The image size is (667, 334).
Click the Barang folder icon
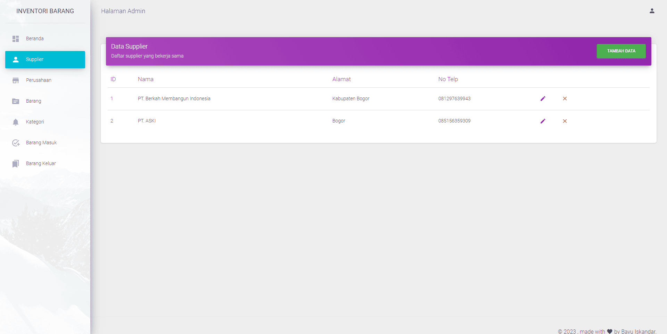[x=16, y=101]
